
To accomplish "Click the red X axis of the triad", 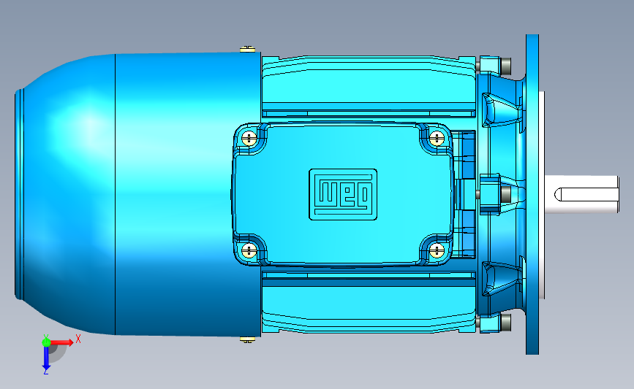I will pyautogui.click(x=62, y=342).
